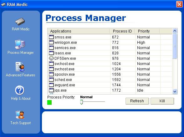Screen dimensions: 184x137
Task: Open the Tech Support sidebar icon
Action: coord(20,115)
